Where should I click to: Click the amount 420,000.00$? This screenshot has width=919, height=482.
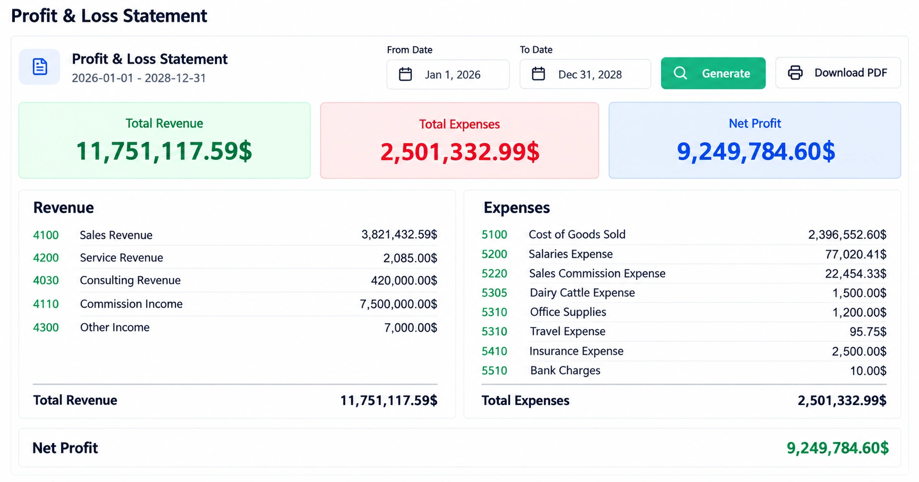coord(404,280)
